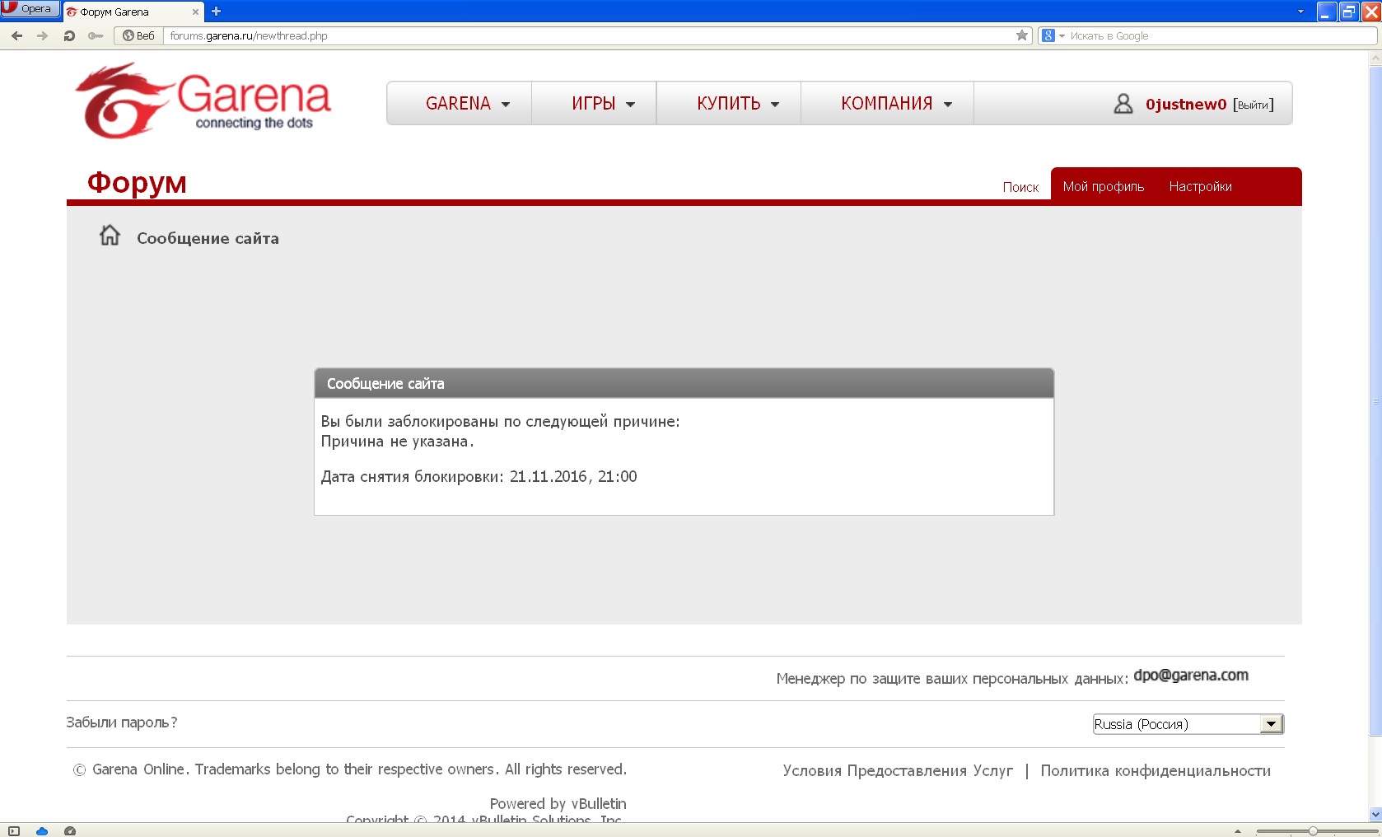
Task: Adjust the page zoom slider
Action: (x=1314, y=831)
